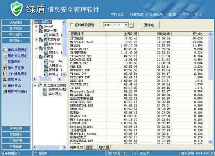
Task: Open 程序开关日志 program switch log icon
Action: (x=5, y=56)
